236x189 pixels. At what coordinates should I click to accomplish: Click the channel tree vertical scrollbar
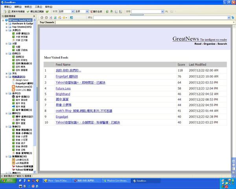[x=35, y=84]
